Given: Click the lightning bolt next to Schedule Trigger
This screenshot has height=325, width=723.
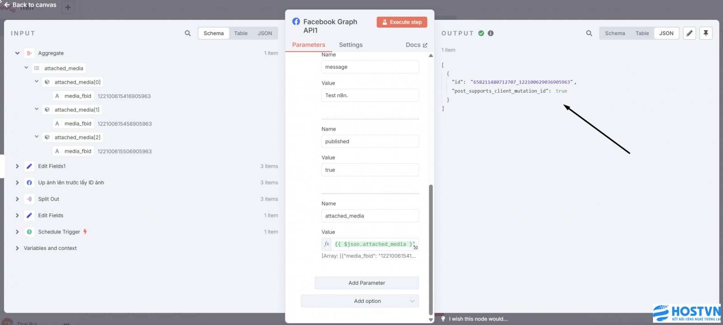Looking at the screenshot, I should click(85, 232).
